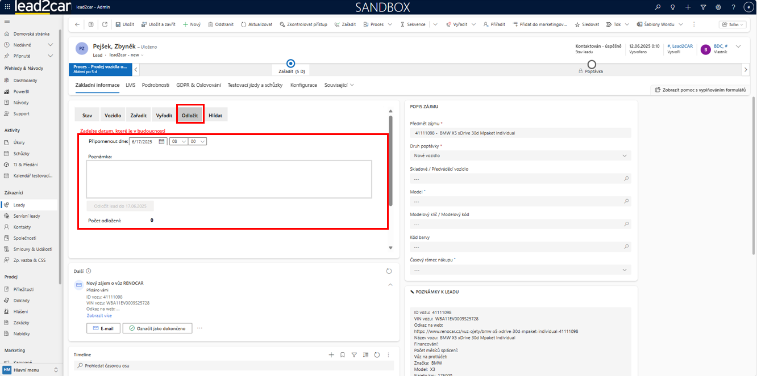The width and height of the screenshot is (757, 376).
Task: Click the Zobrazit více link
Action: point(99,315)
